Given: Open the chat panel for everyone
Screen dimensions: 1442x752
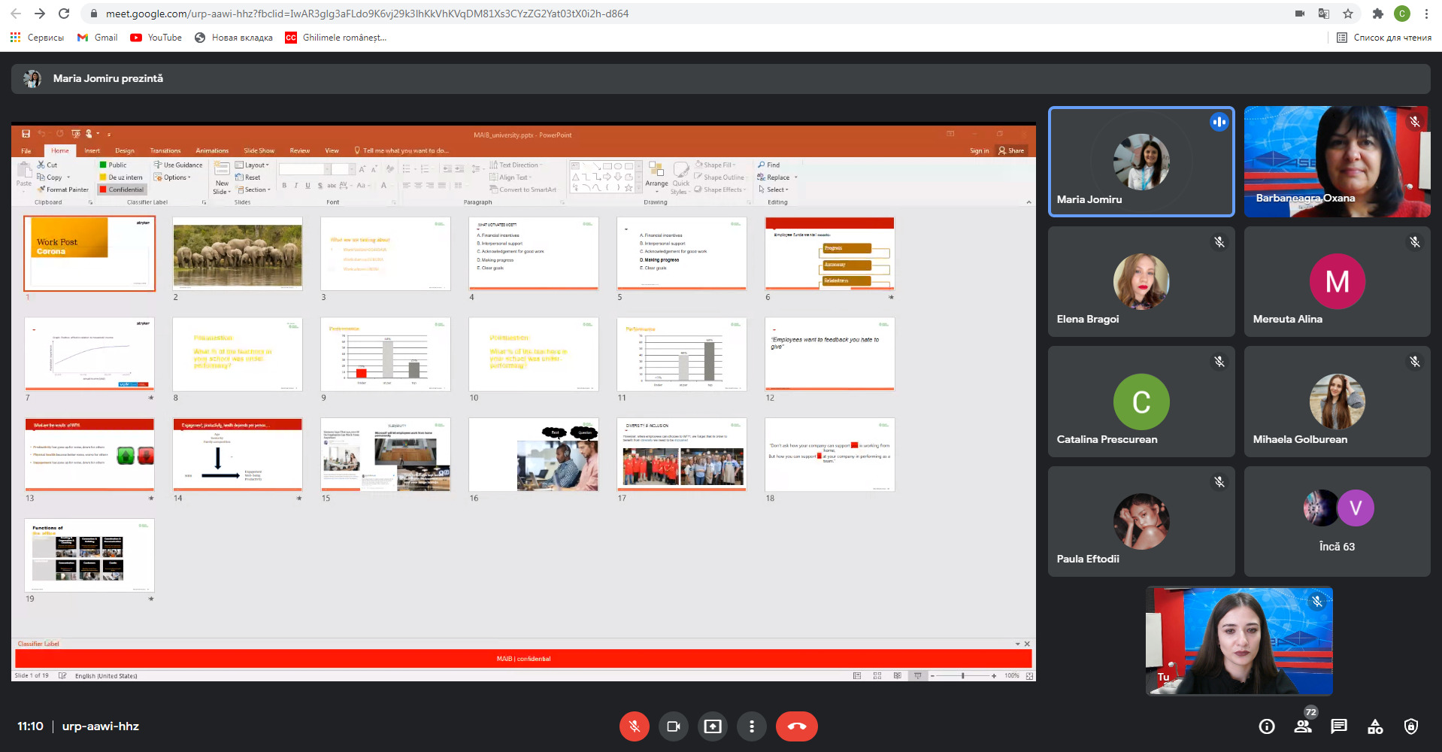Looking at the screenshot, I should pos(1339,726).
